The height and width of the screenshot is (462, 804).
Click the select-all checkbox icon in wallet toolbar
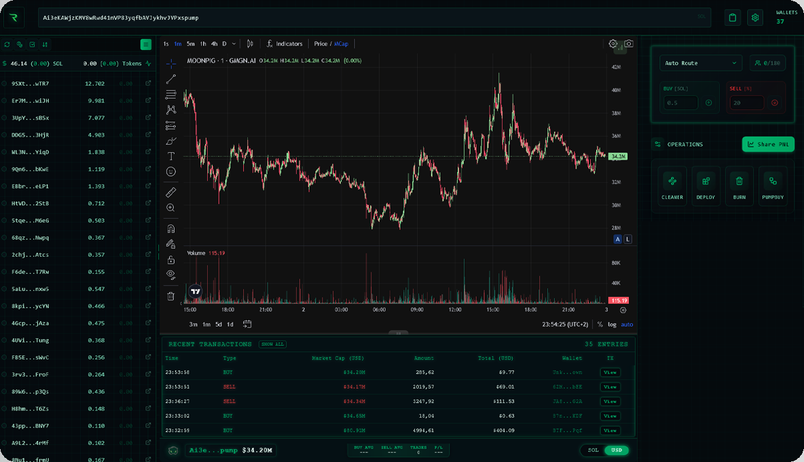click(x=33, y=45)
